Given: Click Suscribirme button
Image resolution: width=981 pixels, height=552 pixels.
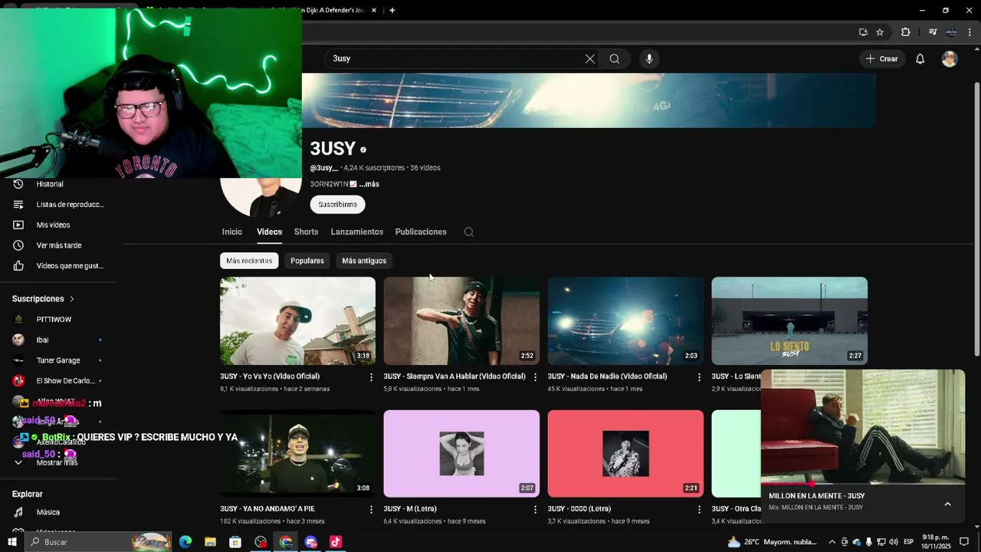Looking at the screenshot, I should click(337, 205).
